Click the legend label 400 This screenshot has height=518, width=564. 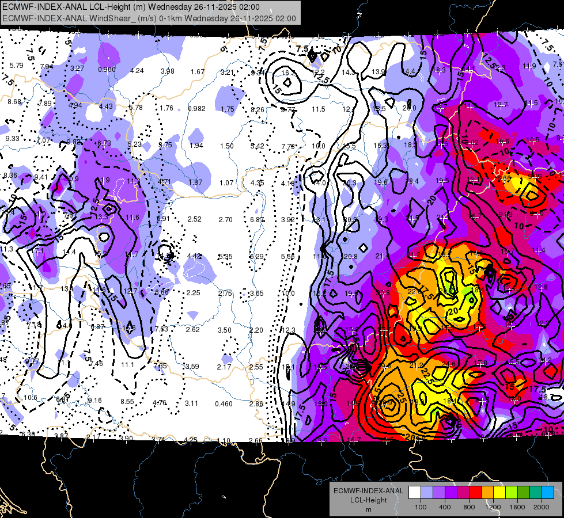pyautogui.click(x=445, y=507)
